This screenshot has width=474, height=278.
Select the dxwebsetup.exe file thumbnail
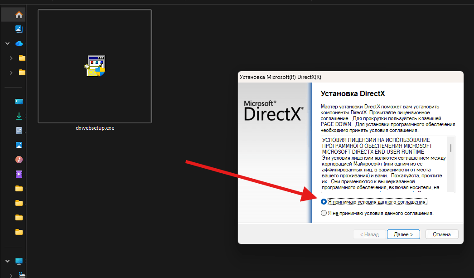click(95, 66)
